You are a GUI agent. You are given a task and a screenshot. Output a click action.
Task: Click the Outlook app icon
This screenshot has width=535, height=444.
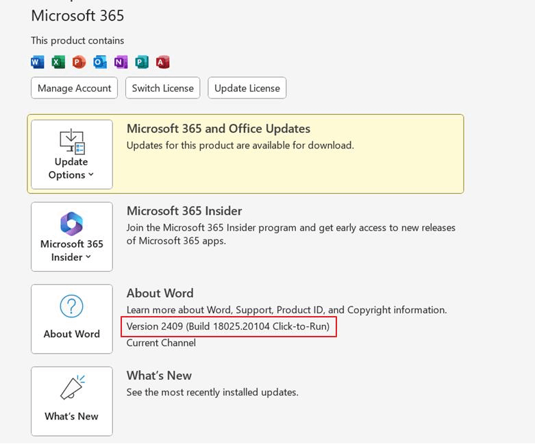pos(100,62)
